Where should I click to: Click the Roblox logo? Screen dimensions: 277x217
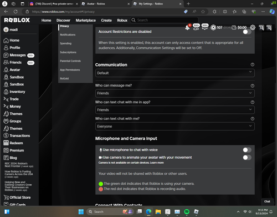(17, 20)
